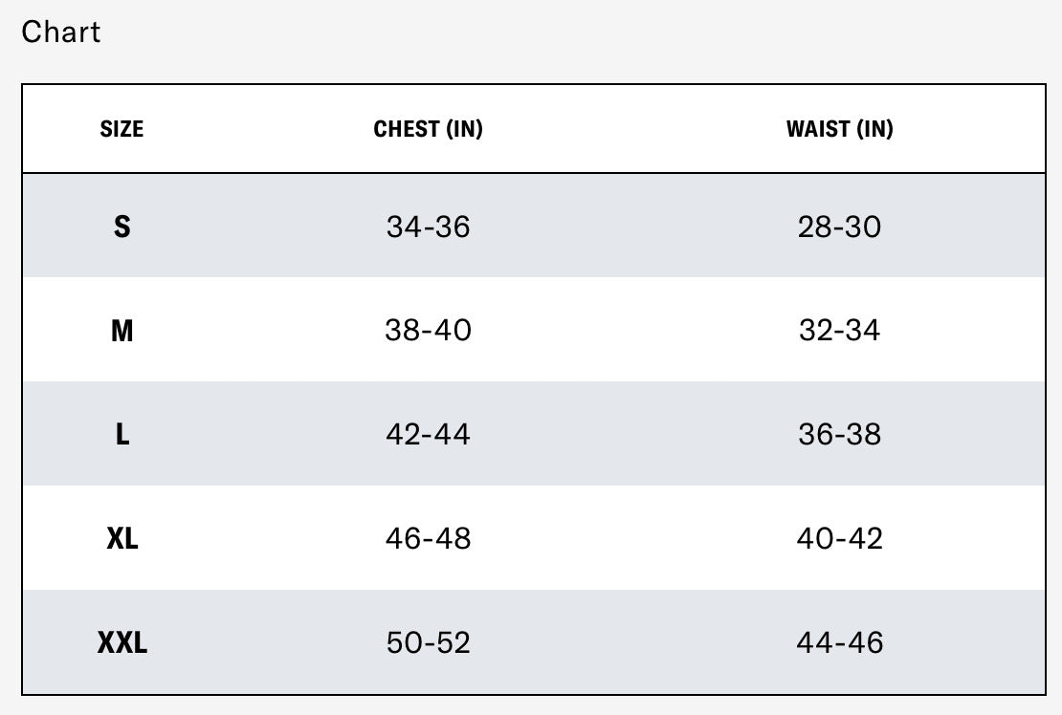This screenshot has width=1062, height=715.
Task: Click waist value 32-34
Action: [x=839, y=331]
